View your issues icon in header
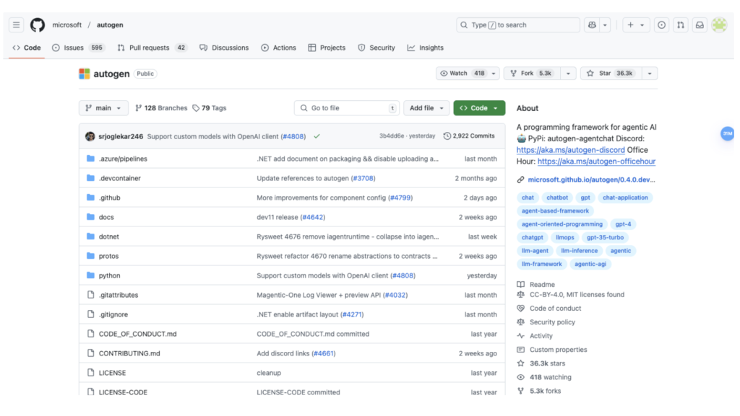This screenshot has height=416, width=740. pos(662,25)
